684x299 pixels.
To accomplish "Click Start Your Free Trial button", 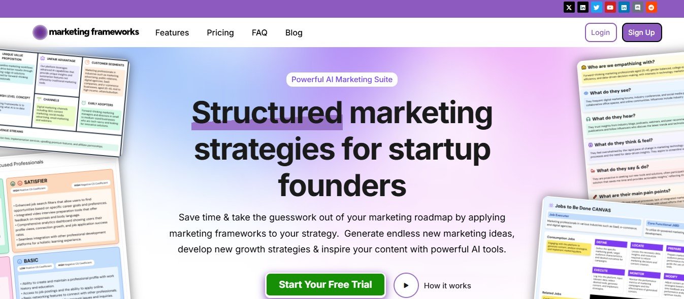I will (325, 285).
